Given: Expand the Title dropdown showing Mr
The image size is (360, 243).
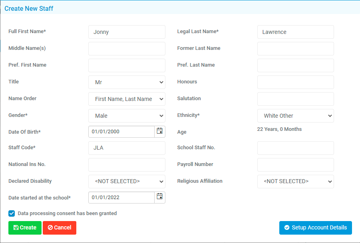Looking at the screenshot, I should 127,82.
